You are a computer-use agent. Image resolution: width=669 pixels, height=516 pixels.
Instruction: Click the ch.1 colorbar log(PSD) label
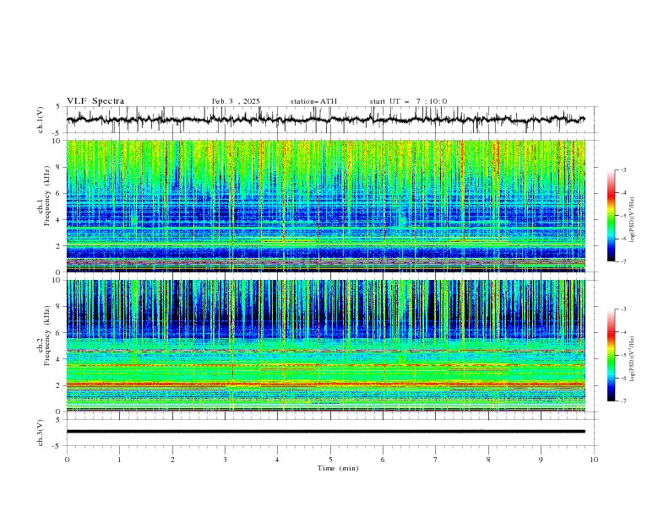(x=633, y=220)
